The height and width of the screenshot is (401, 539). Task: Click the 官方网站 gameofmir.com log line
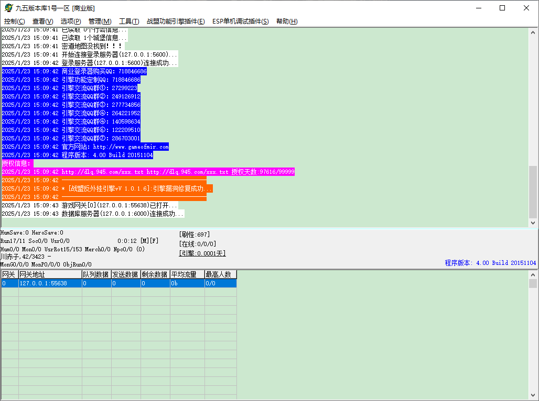click(x=85, y=147)
